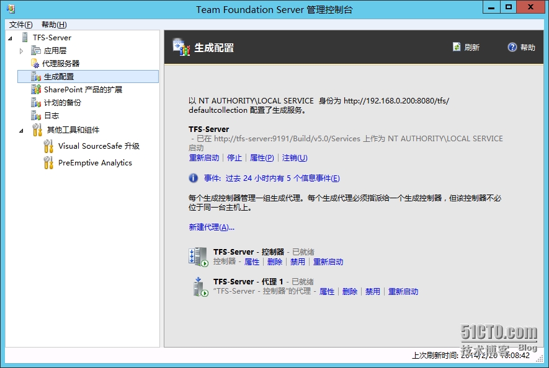This screenshot has width=549, height=368.
Task: Click the TFS-Server - 代理 1 heading
Action: coord(248,282)
